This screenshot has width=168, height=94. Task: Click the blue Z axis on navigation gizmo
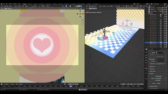[80, 11]
